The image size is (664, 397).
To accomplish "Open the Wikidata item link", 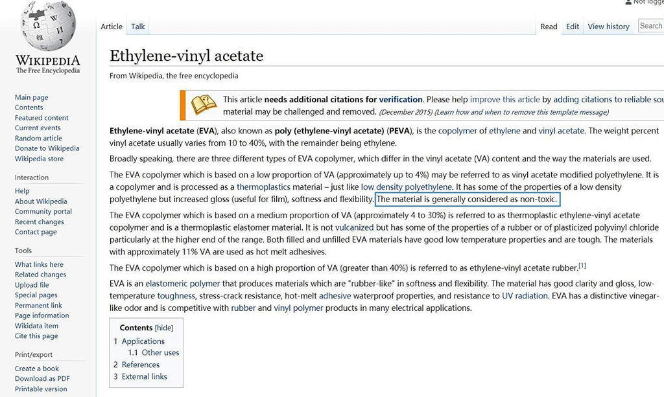I will [36, 326].
